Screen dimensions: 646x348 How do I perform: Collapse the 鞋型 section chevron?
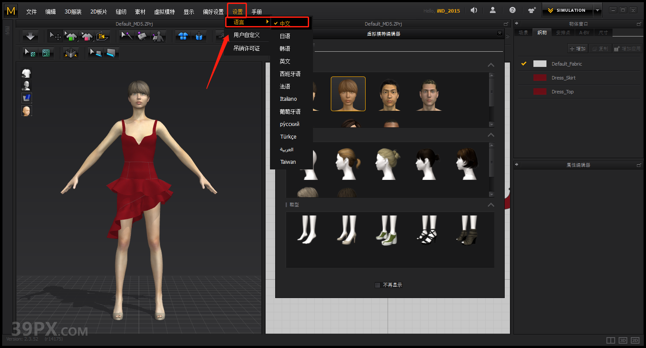coord(491,205)
